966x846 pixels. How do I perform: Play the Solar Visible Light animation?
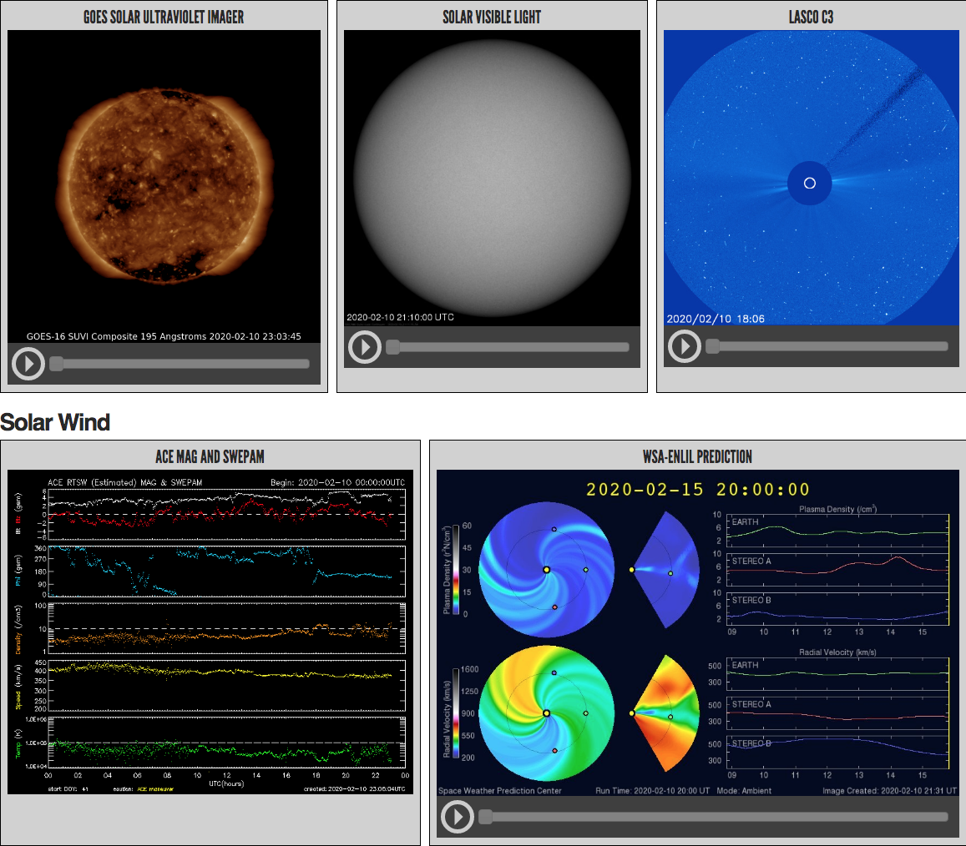pos(365,346)
